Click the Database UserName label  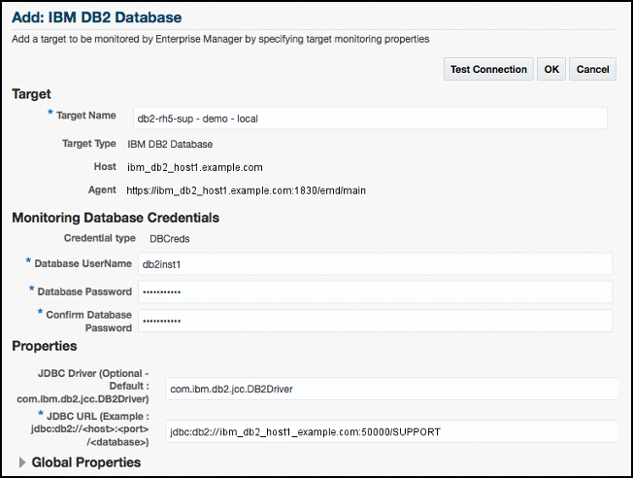pyautogui.click(x=83, y=263)
